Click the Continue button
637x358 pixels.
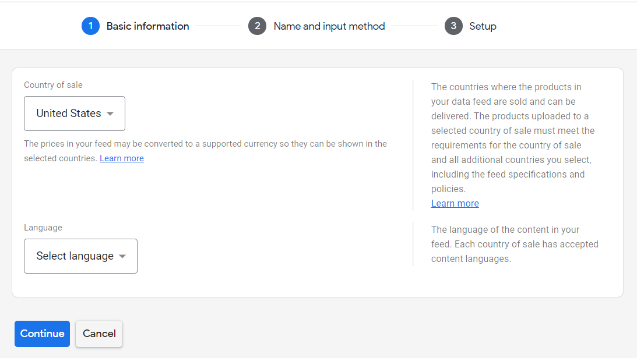[42, 334]
